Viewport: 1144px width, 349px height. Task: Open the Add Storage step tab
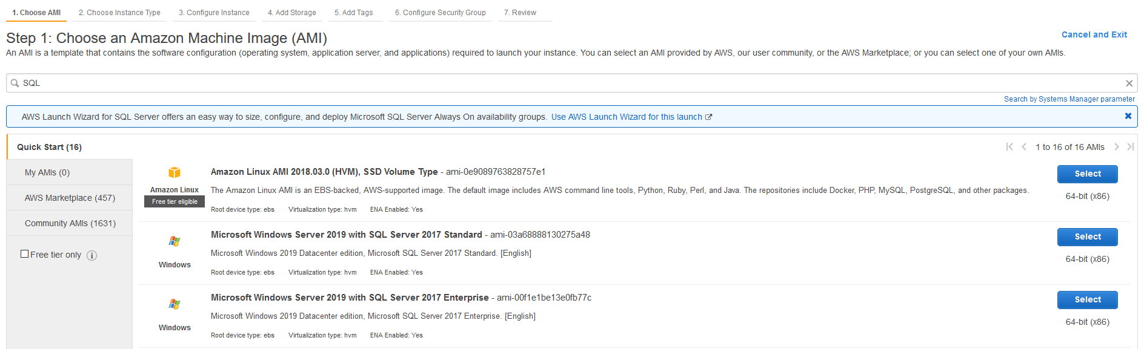coord(292,13)
